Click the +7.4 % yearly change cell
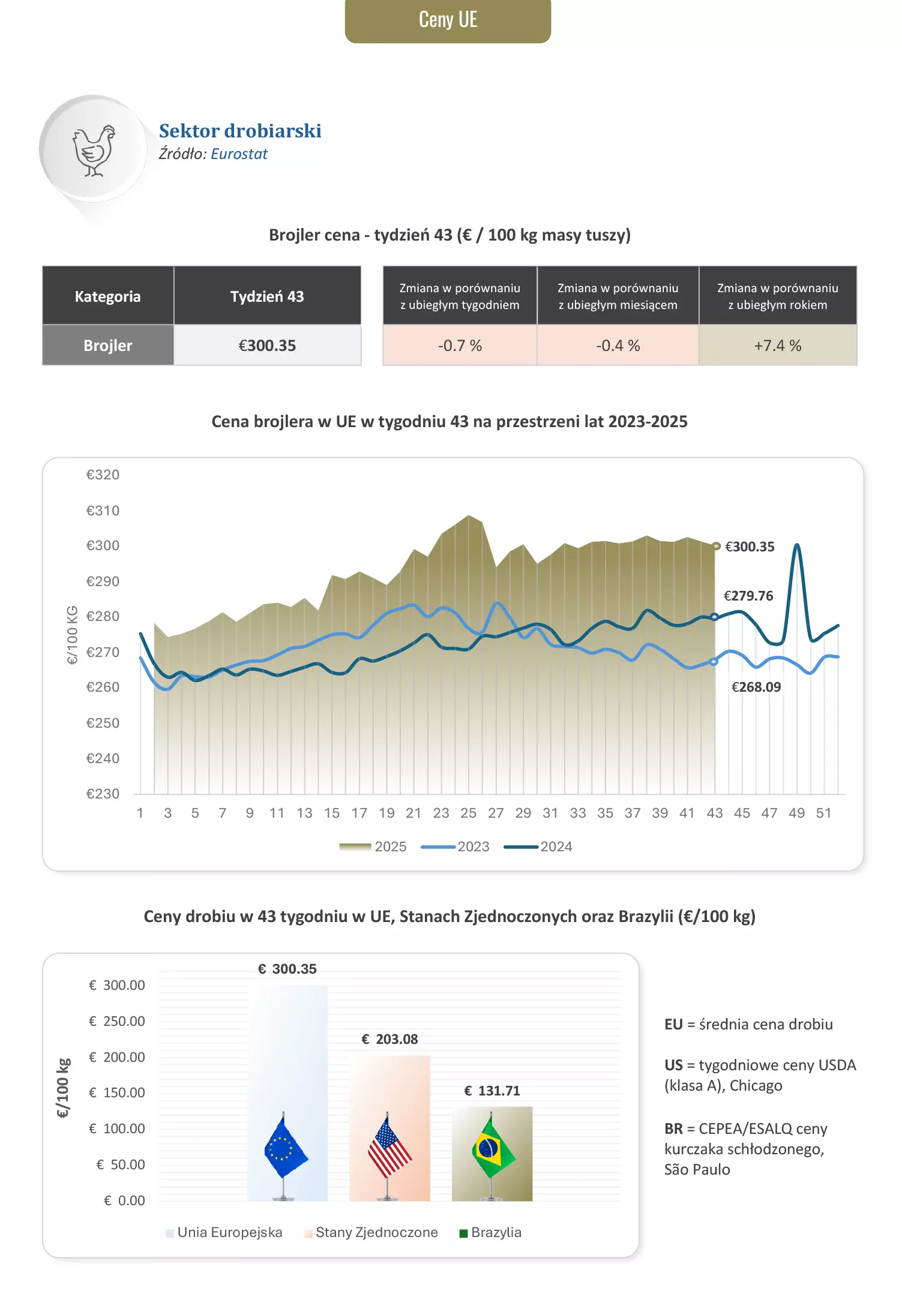The height and width of the screenshot is (1309, 902). point(777,346)
